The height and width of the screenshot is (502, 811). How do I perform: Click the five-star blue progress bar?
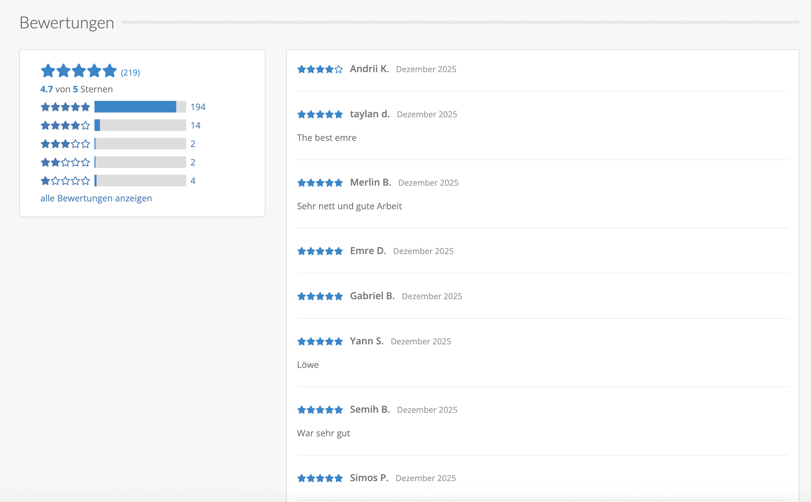(x=135, y=107)
